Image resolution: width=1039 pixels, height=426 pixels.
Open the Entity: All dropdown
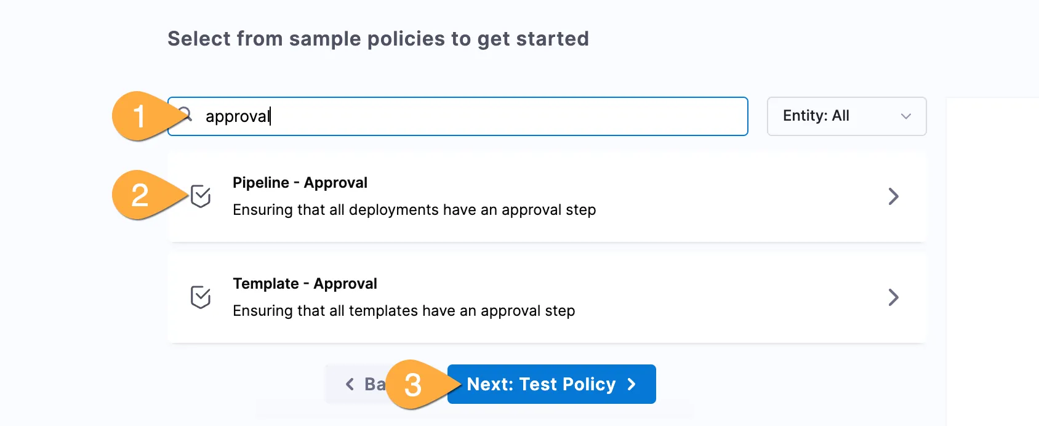click(846, 116)
